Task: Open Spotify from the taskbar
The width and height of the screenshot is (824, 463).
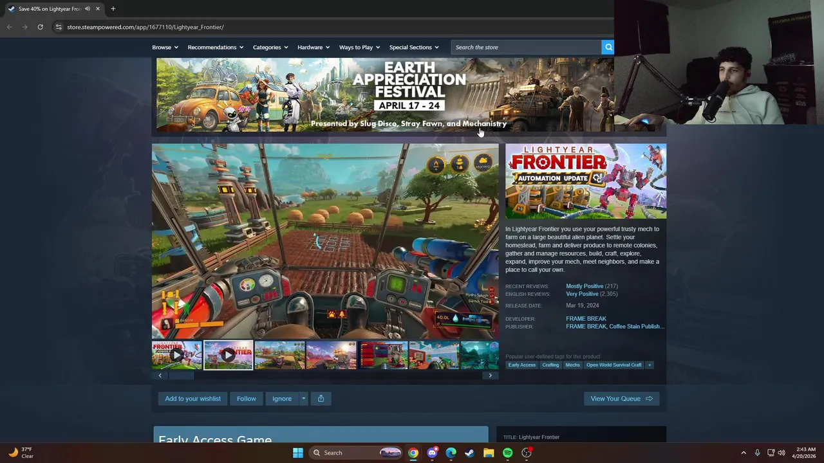Action: (x=507, y=453)
